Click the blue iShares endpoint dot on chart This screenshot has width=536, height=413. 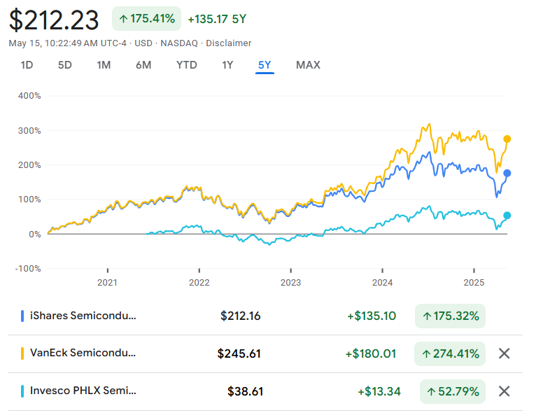pyautogui.click(x=507, y=174)
